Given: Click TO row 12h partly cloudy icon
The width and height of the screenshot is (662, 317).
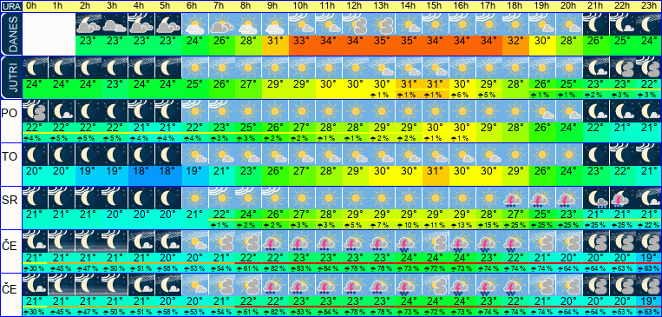Looking at the screenshot, I should (x=355, y=155).
